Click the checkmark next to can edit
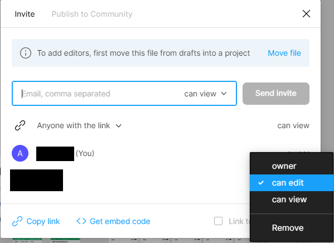 tap(261, 183)
